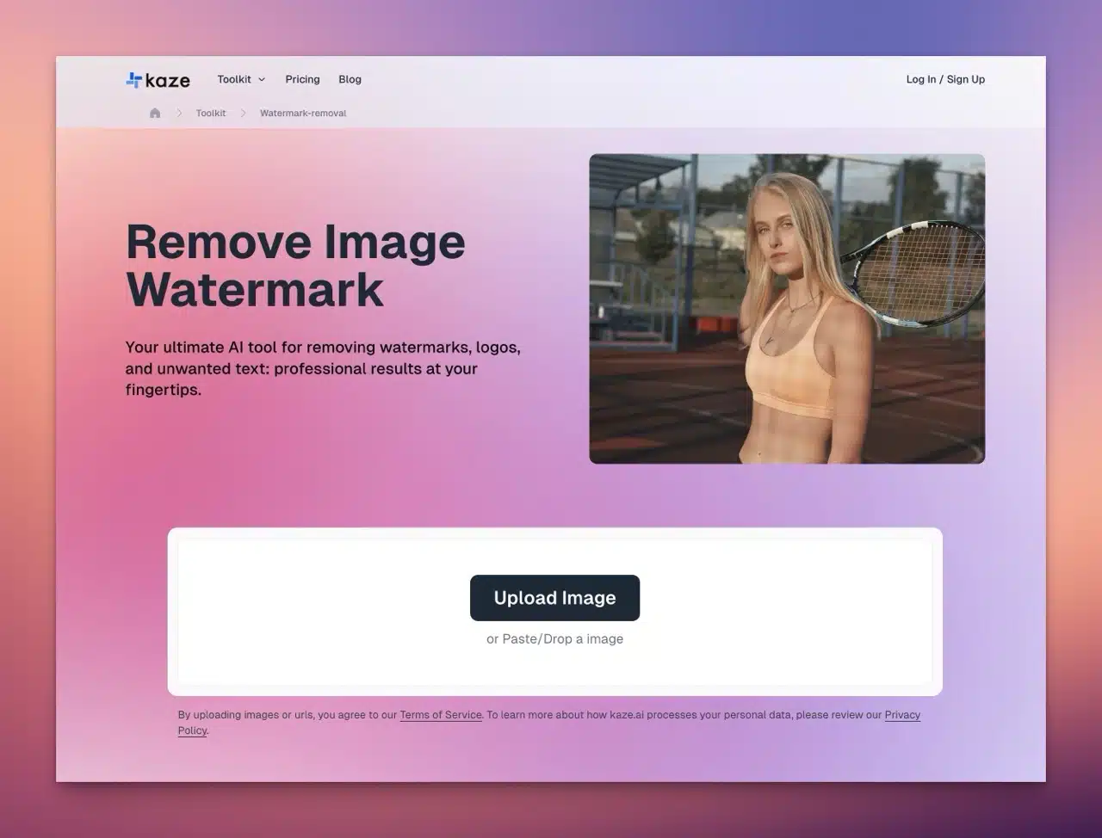Viewport: 1102px width, 838px height.
Task: Click the tennis player demo image
Action: coord(786,309)
